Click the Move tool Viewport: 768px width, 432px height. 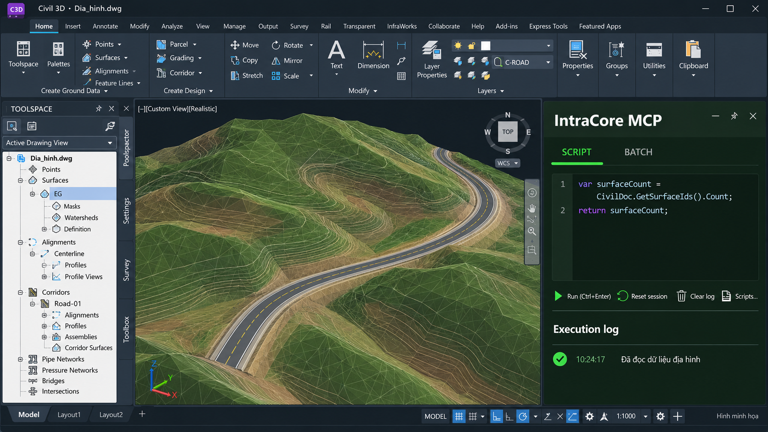click(245, 45)
